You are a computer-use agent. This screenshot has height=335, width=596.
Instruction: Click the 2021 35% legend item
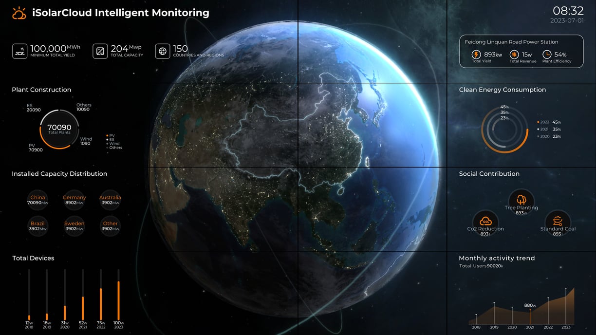pos(549,130)
